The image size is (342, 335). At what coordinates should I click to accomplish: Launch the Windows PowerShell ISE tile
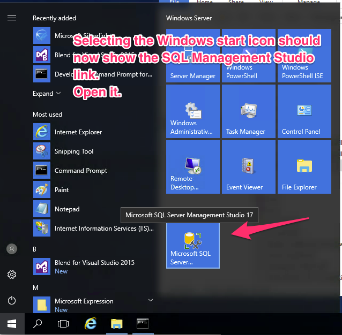(x=304, y=56)
